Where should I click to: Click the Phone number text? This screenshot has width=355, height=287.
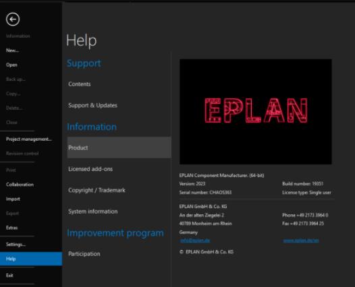tap(305, 215)
